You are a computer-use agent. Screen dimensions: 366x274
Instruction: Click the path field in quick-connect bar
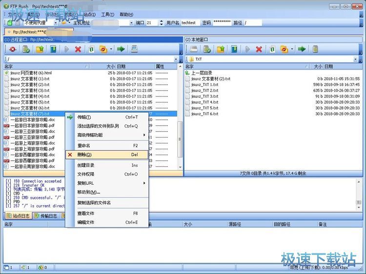tap(253, 23)
